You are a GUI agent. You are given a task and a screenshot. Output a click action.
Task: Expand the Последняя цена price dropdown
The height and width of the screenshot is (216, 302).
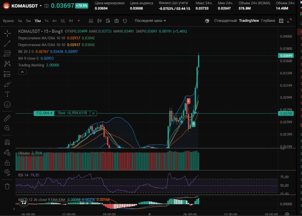click(x=150, y=21)
